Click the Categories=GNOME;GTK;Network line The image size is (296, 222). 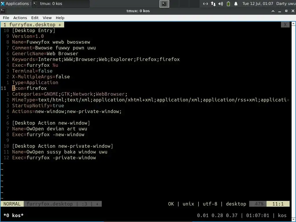[x=70, y=94]
